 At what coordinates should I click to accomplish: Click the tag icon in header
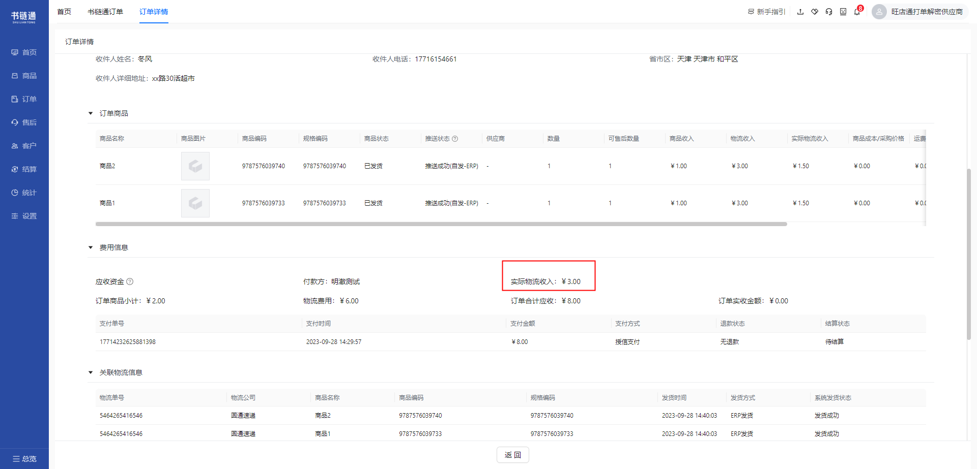[815, 12]
